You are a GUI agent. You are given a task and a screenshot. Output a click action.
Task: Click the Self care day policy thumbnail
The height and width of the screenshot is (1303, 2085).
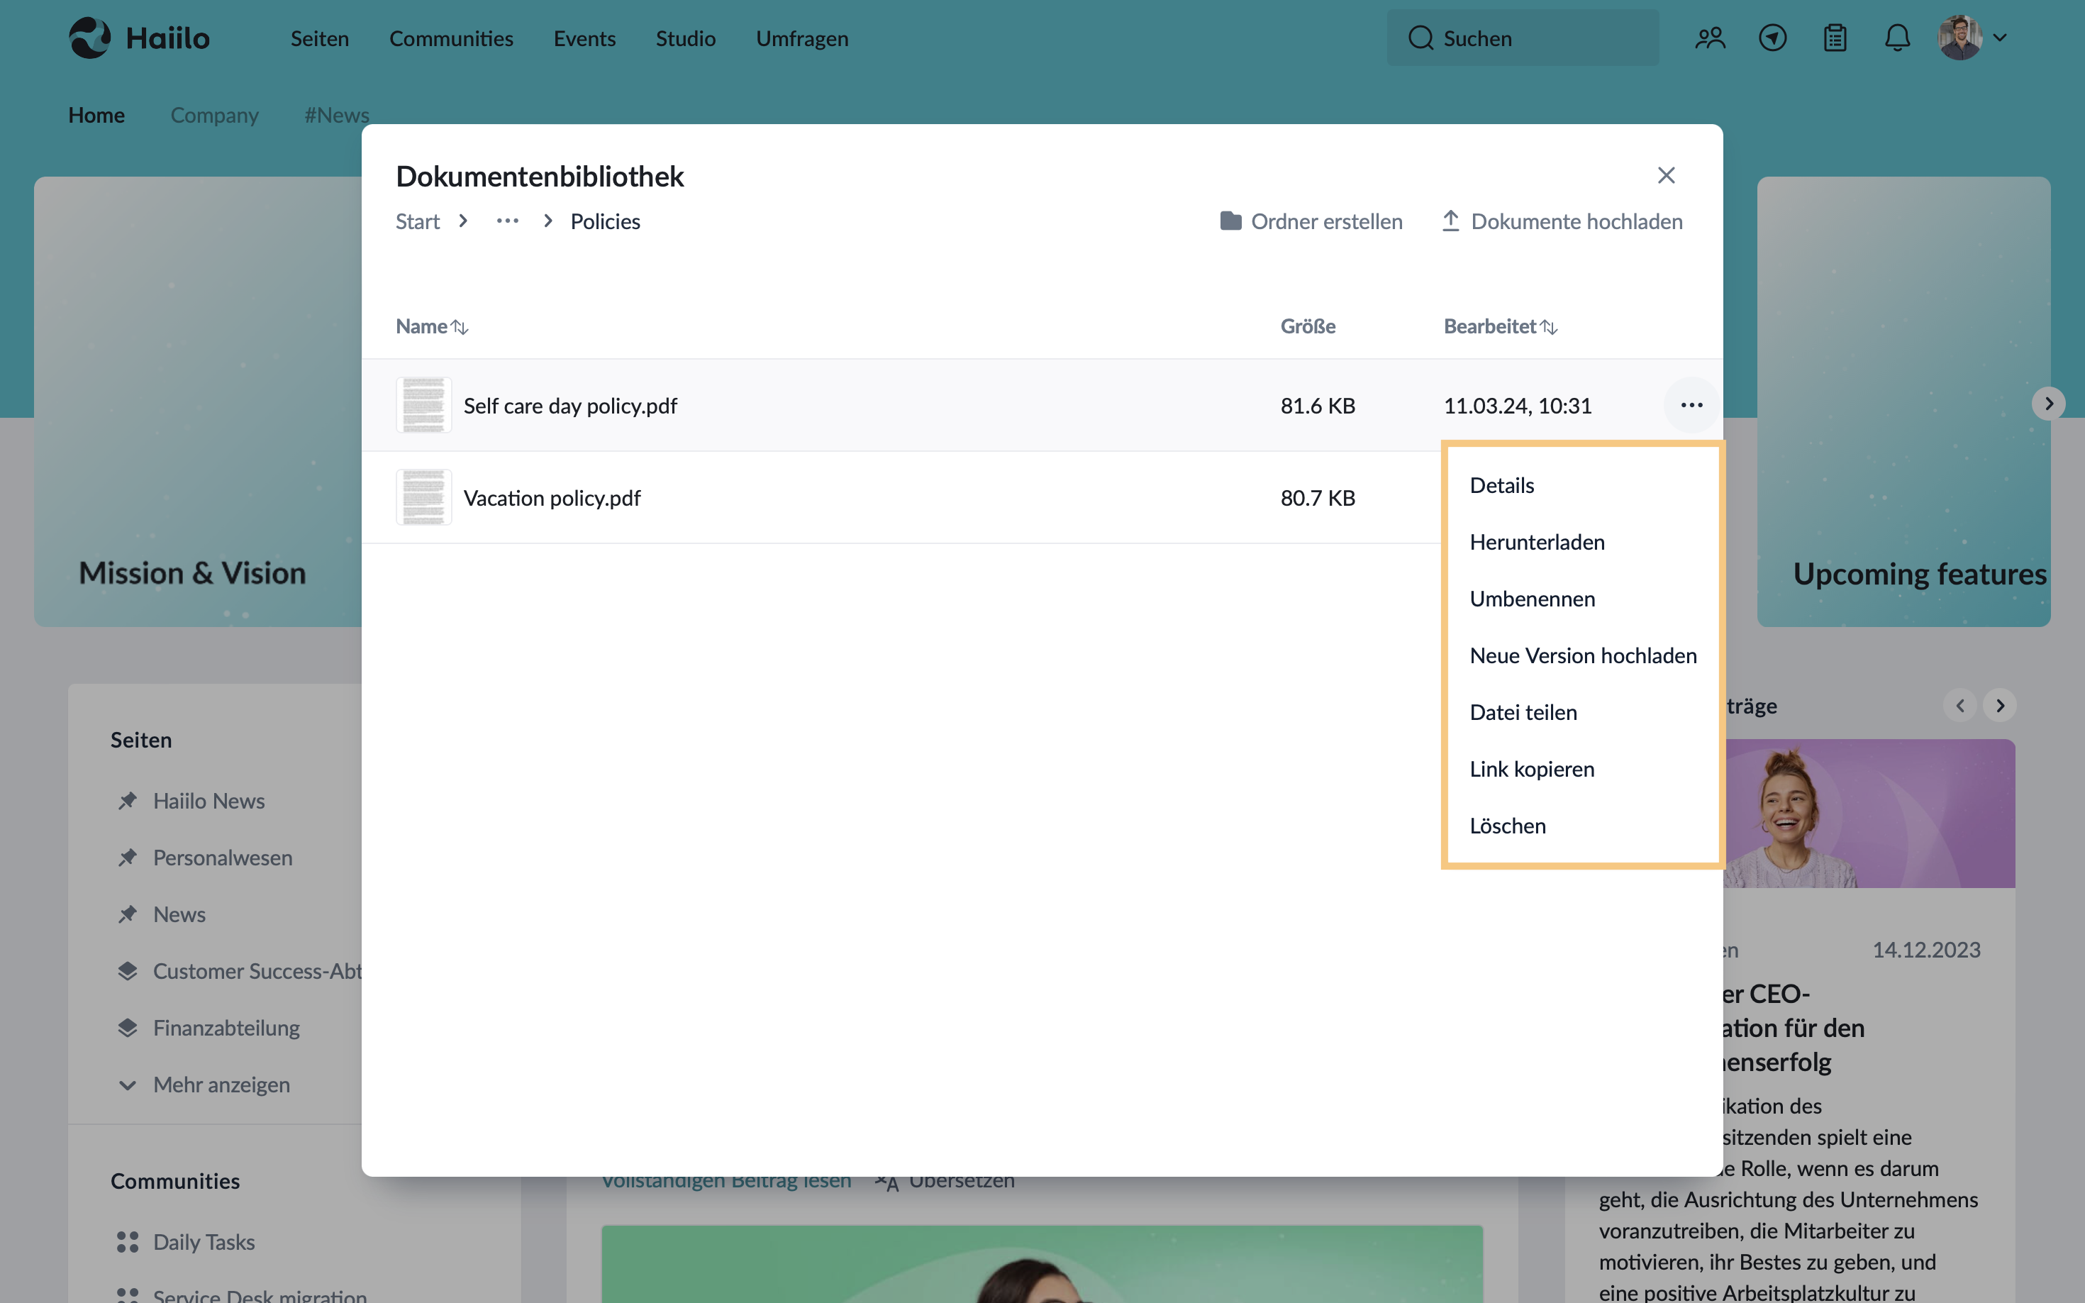(423, 405)
